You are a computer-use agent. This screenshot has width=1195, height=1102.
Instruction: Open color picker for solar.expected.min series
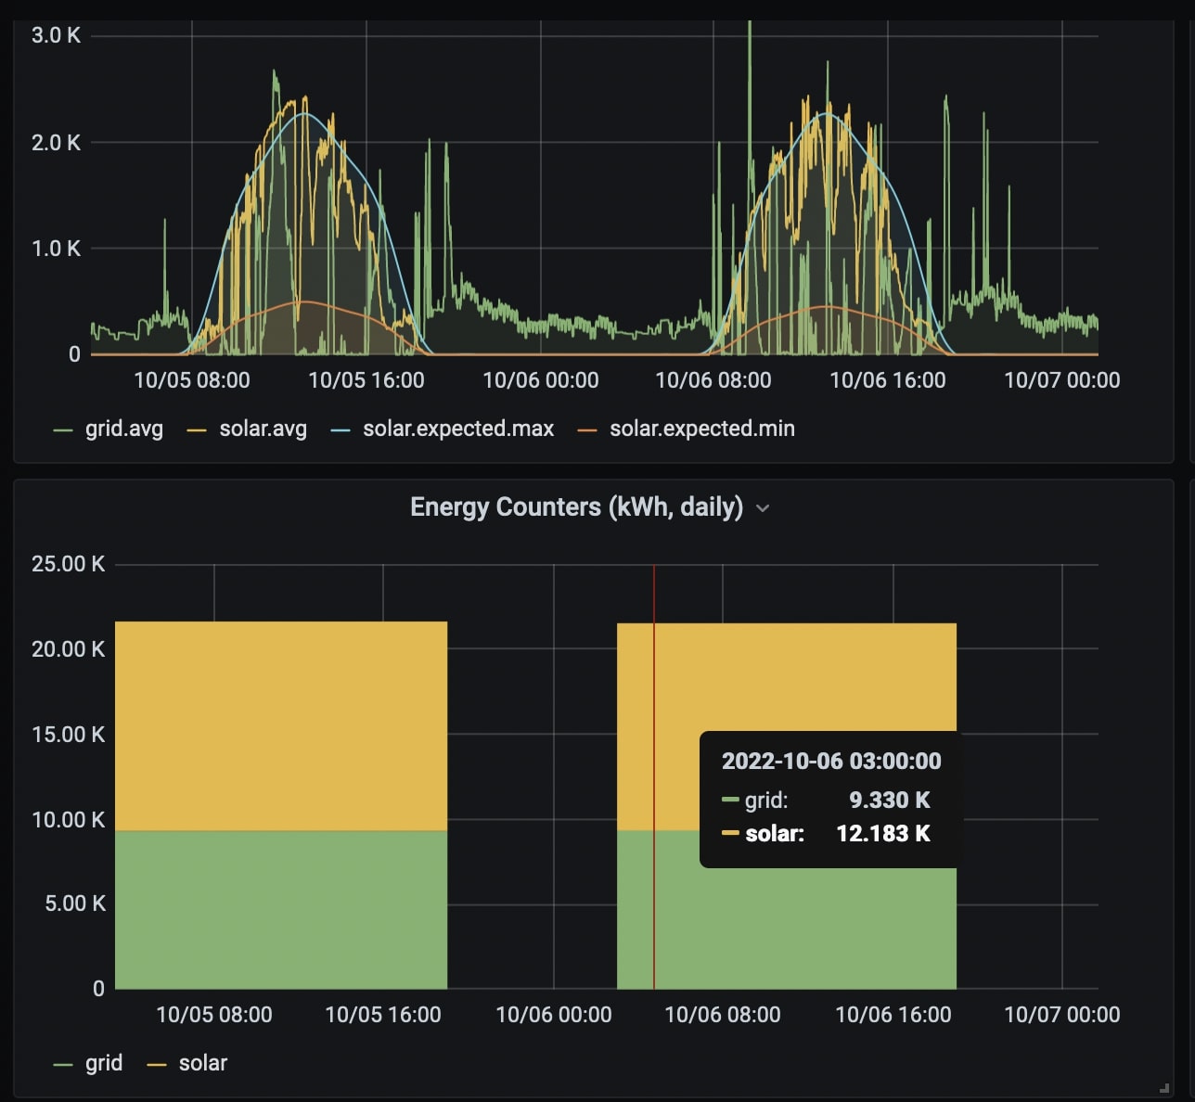pyautogui.click(x=587, y=430)
